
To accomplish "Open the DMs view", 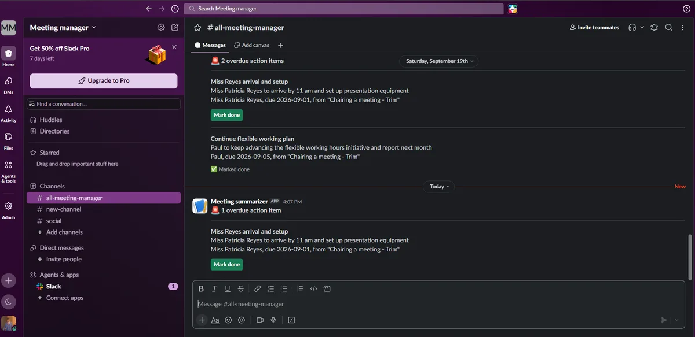I will click(8, 84).
